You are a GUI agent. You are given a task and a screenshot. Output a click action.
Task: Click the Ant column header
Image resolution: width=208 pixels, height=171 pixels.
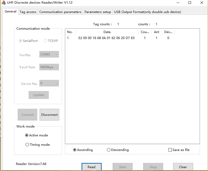[x=157, y=32]
